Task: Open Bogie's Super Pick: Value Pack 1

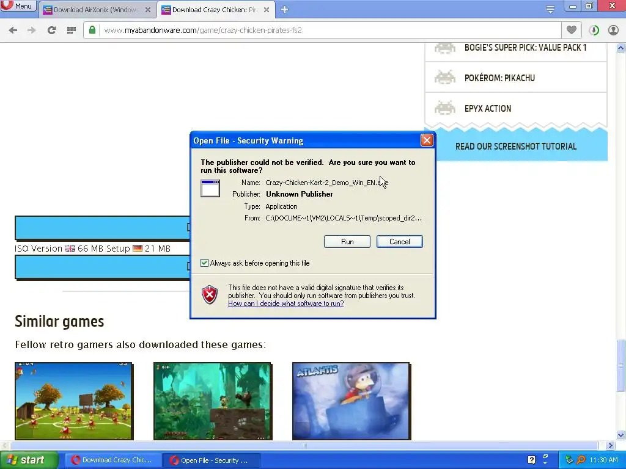Action: 525,48
